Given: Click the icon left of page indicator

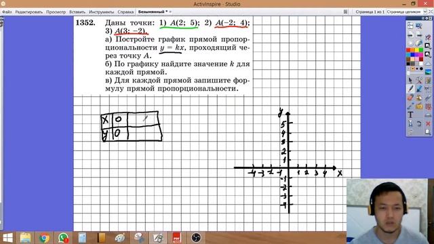Looking at the screenshot, I should pyautogui.click(x=345, y=12).
